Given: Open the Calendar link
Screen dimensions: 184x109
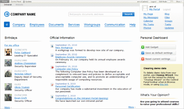Looking at the screenshot, I should point(148,21).
